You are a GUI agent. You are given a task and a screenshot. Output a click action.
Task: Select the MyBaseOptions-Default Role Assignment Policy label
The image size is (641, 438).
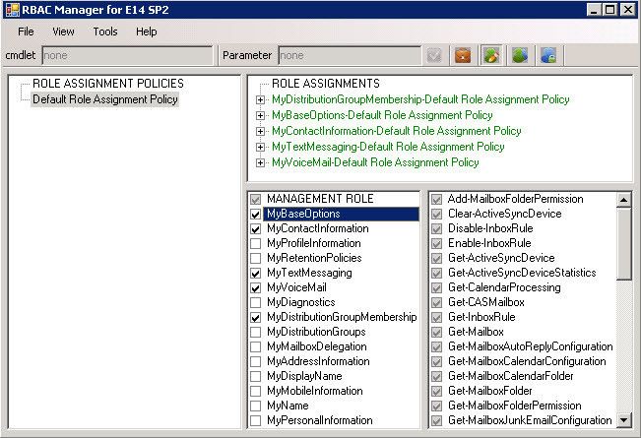[x=382, y=115]
